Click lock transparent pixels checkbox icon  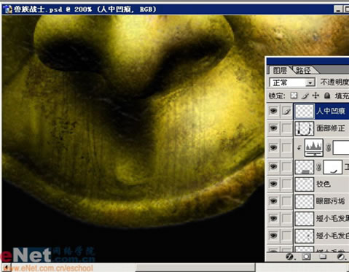coord(294,96)
